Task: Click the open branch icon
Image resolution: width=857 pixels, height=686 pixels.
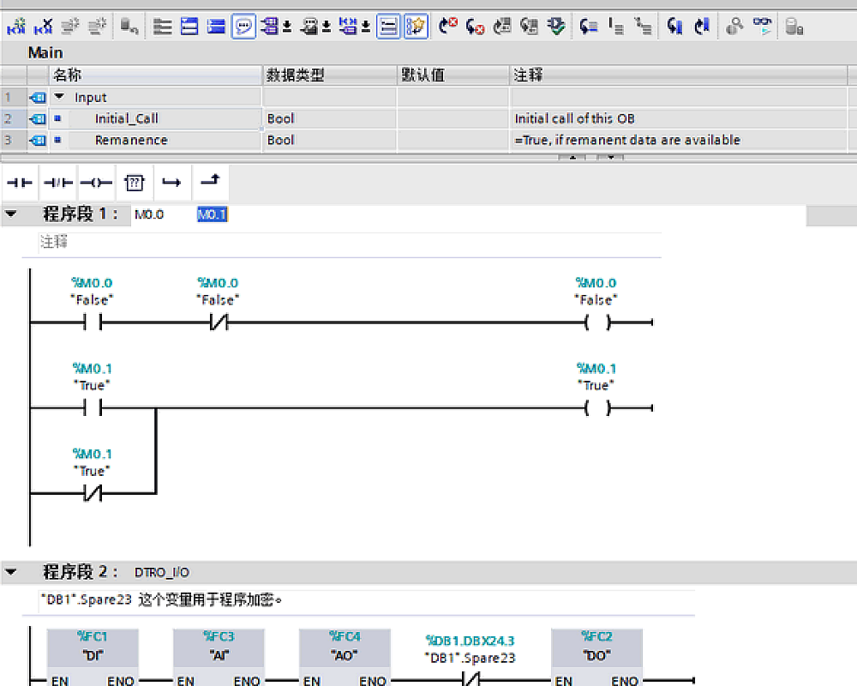Action: [x=171, y=183]
